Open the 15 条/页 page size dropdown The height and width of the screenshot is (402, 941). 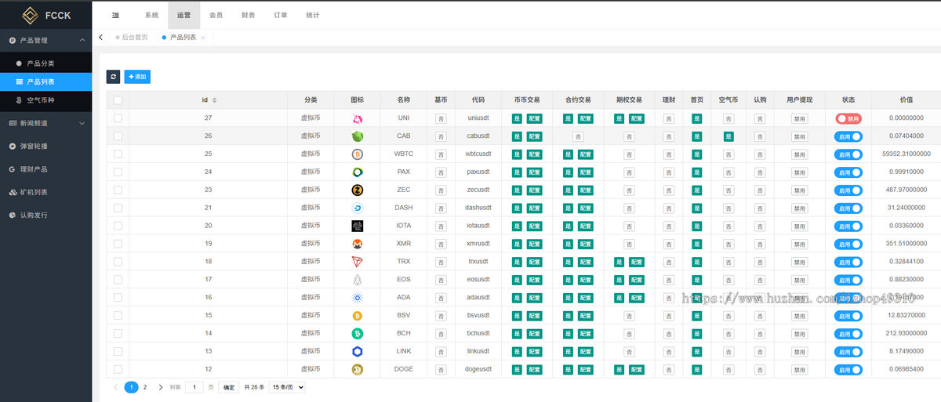click(x=287, y=387)
